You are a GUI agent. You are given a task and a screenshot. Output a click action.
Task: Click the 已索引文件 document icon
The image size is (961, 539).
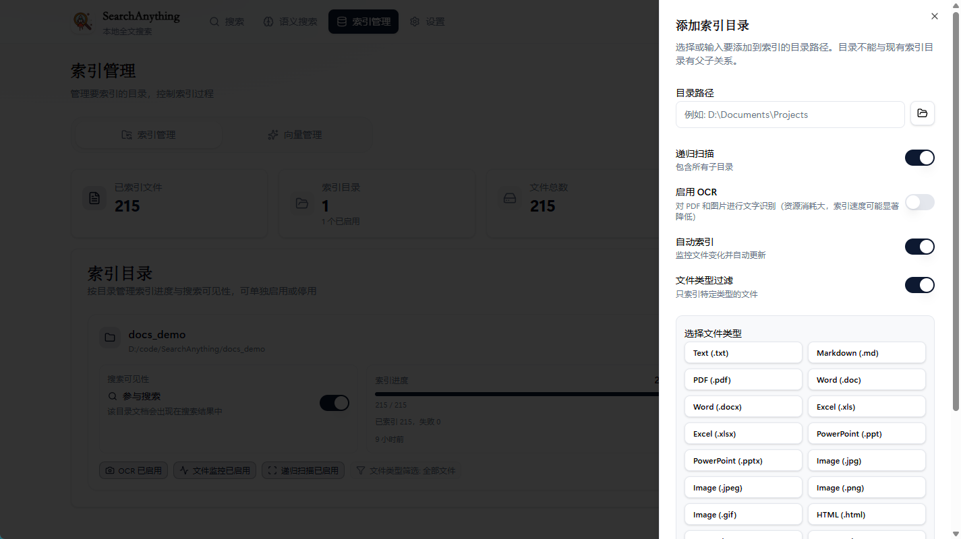coord(94,198)
